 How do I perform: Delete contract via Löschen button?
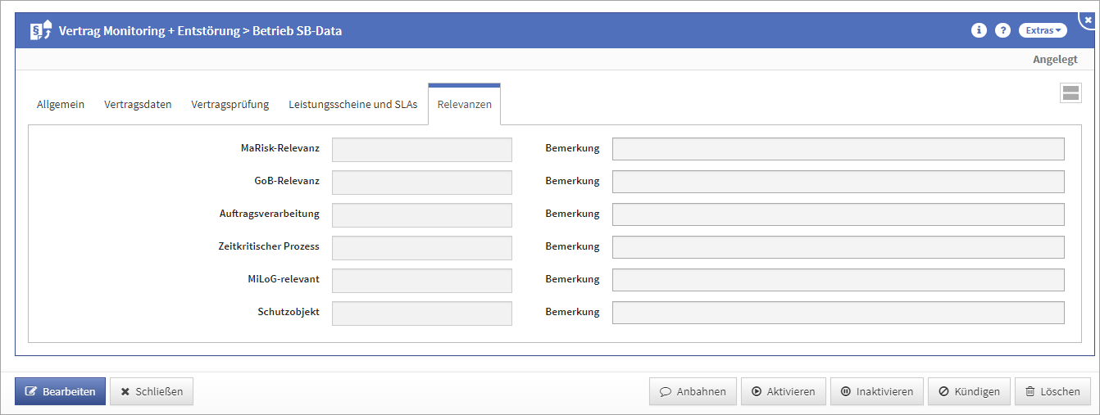point(1052,391)
